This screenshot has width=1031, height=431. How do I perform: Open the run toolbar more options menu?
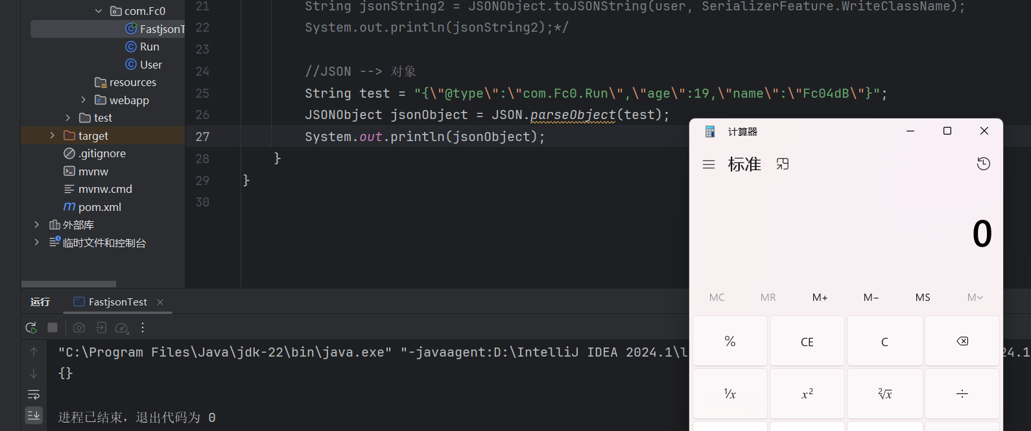pyautogui.click(x=143, y=328)
